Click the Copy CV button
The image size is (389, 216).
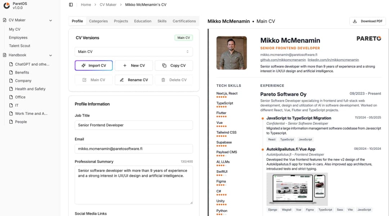click(174, 66)
